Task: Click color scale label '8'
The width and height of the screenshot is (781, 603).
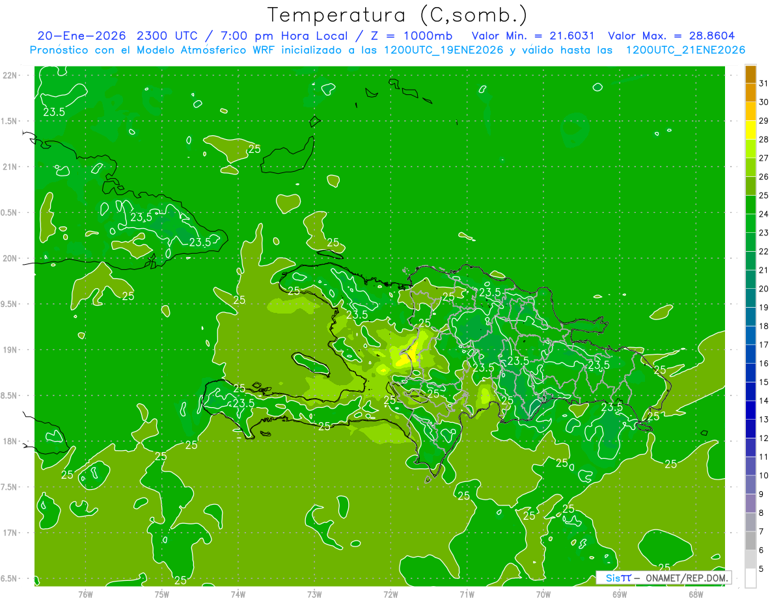Action: tap(761, 513)
